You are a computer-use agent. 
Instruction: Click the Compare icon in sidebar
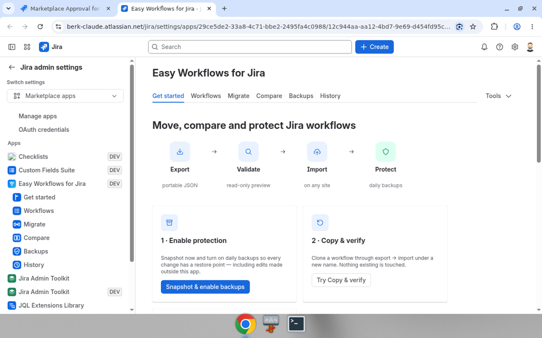16,238
